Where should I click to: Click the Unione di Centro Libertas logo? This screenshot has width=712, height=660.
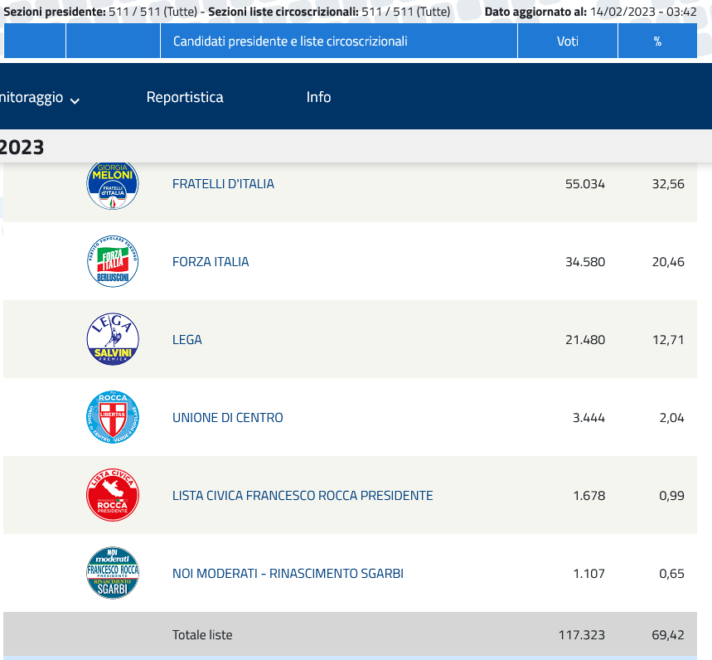113,417
